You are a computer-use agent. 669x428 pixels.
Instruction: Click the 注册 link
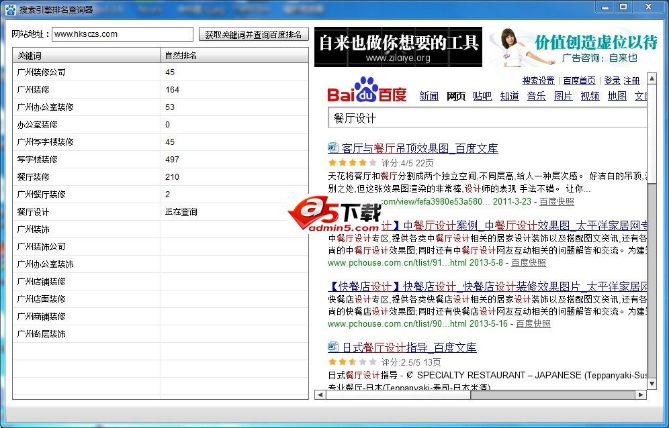click(632, 80)
